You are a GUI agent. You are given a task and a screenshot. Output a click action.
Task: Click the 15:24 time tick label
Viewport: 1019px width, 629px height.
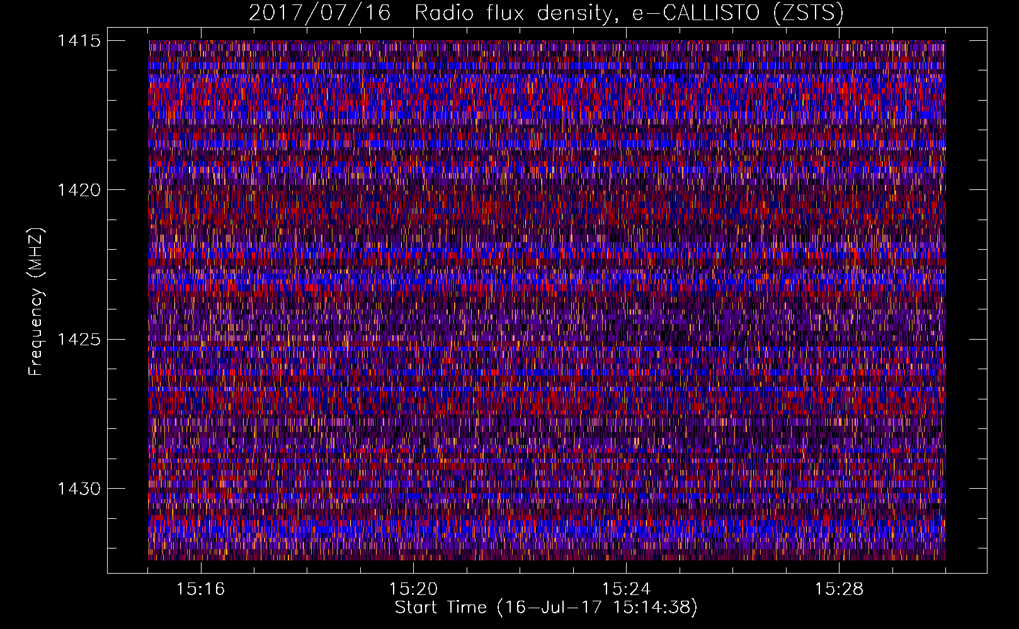626,589
